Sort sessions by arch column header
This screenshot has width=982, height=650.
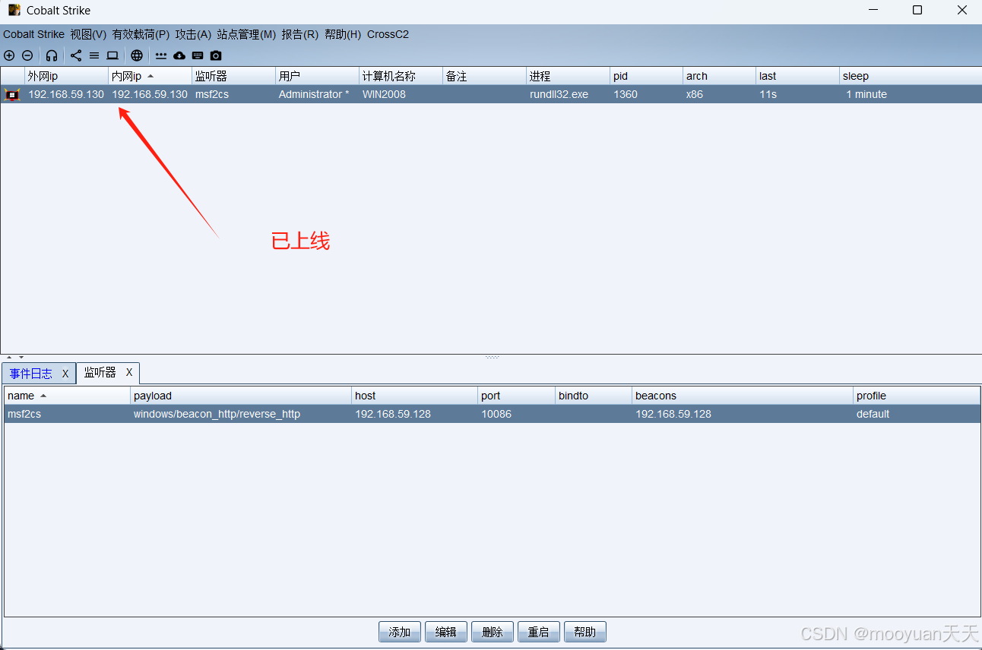[x=720, y=76]
